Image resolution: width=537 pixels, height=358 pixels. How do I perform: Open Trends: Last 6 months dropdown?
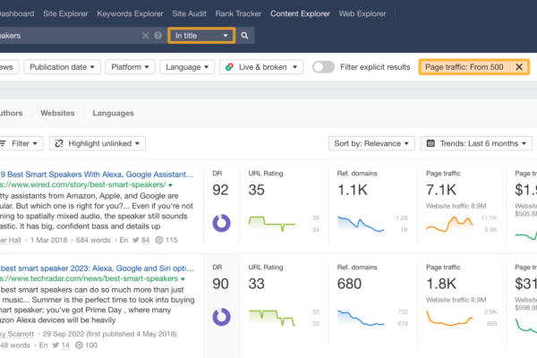click(x=476, y=143)
